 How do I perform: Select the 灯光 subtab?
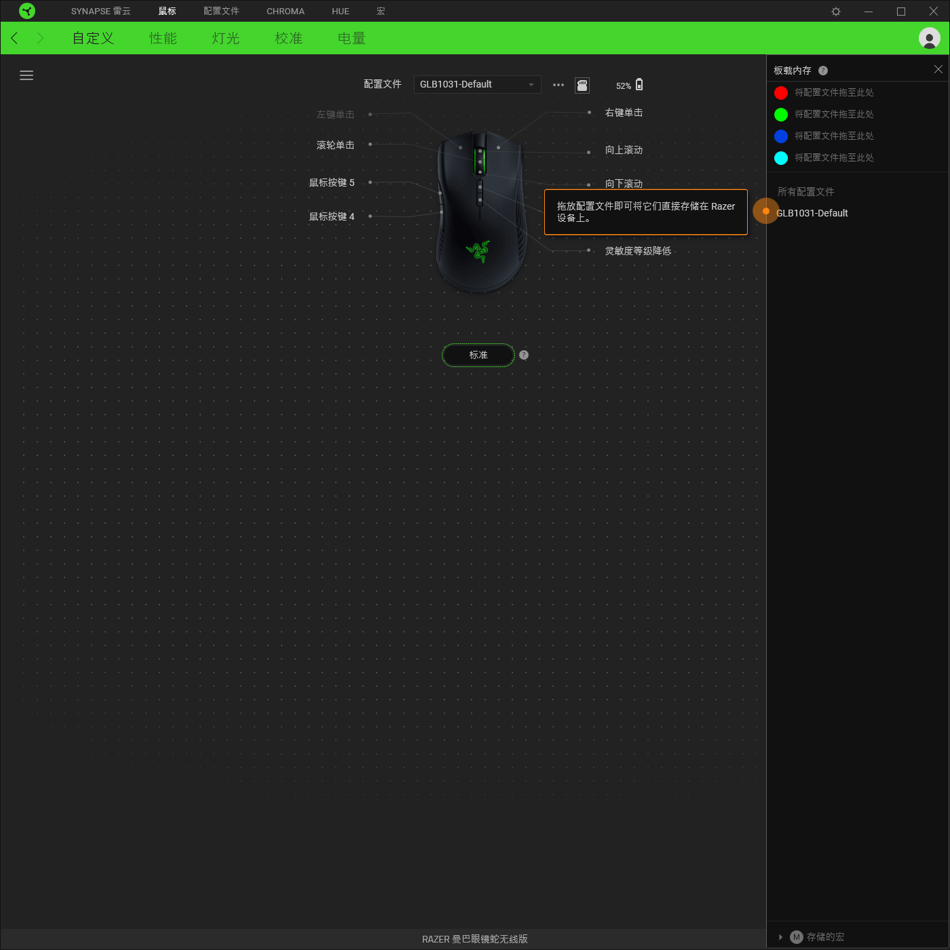[x=226, y=38]
